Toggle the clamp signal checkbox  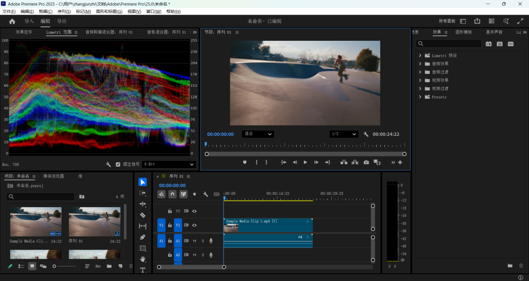pyautogui.click(x=118, y=164)
